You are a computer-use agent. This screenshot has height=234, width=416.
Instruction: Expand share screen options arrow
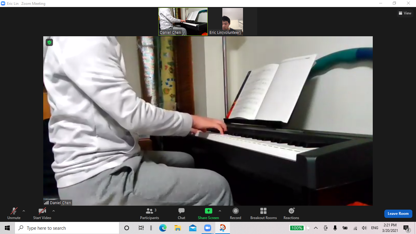(x=220, y=211)
